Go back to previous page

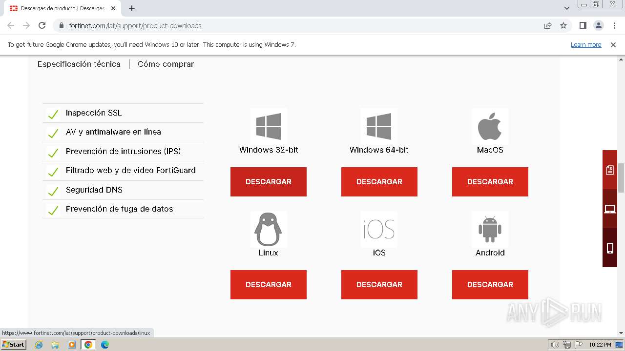[x=11, y=25]
